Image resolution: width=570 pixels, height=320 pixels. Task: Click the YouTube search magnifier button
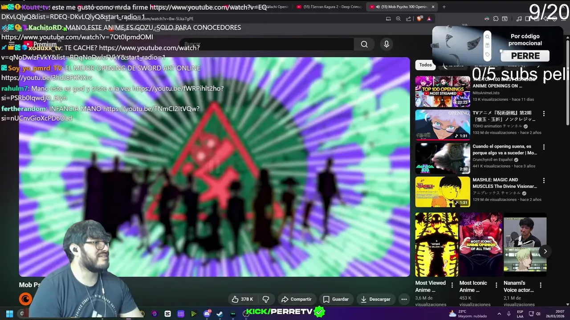coord(364,44)
